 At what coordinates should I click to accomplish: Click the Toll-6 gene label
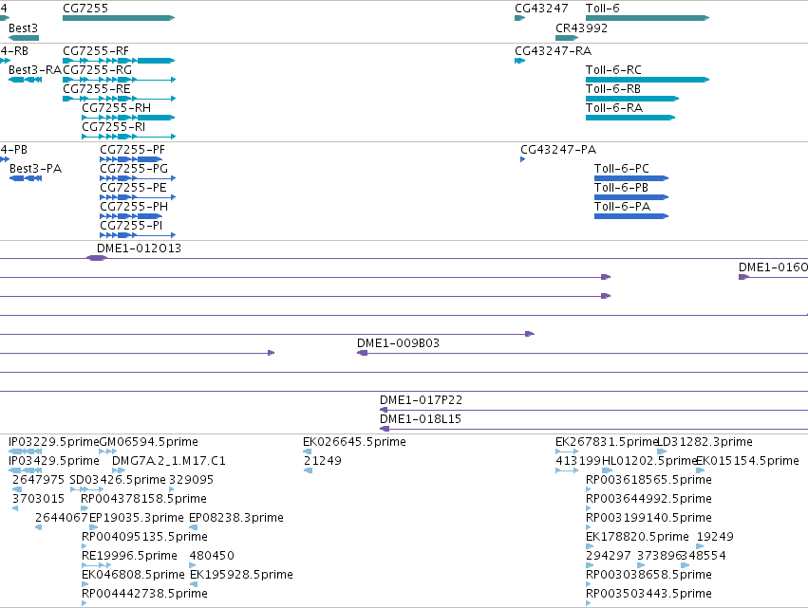[602, 9]
